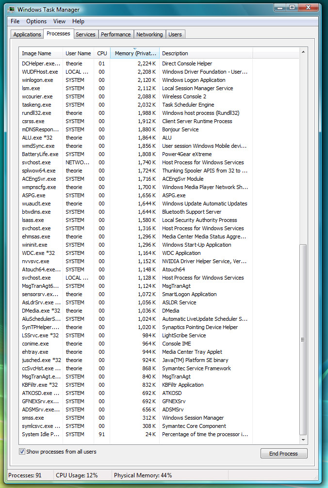328x488 pixels.
Task: Select the WUDFHost.exe process row
Action: click(x=136, y=72)
